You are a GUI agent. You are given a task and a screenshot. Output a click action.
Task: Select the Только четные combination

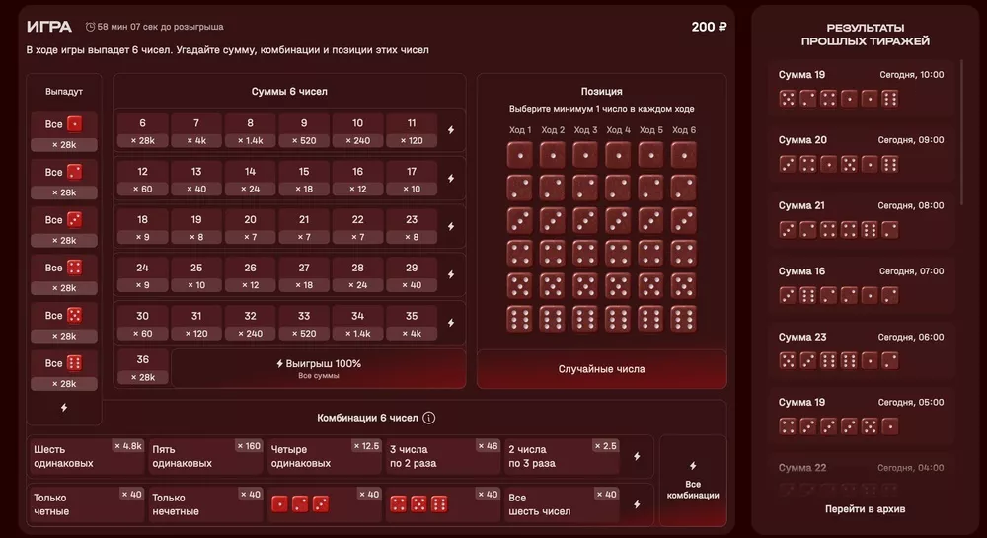(85, 503)
